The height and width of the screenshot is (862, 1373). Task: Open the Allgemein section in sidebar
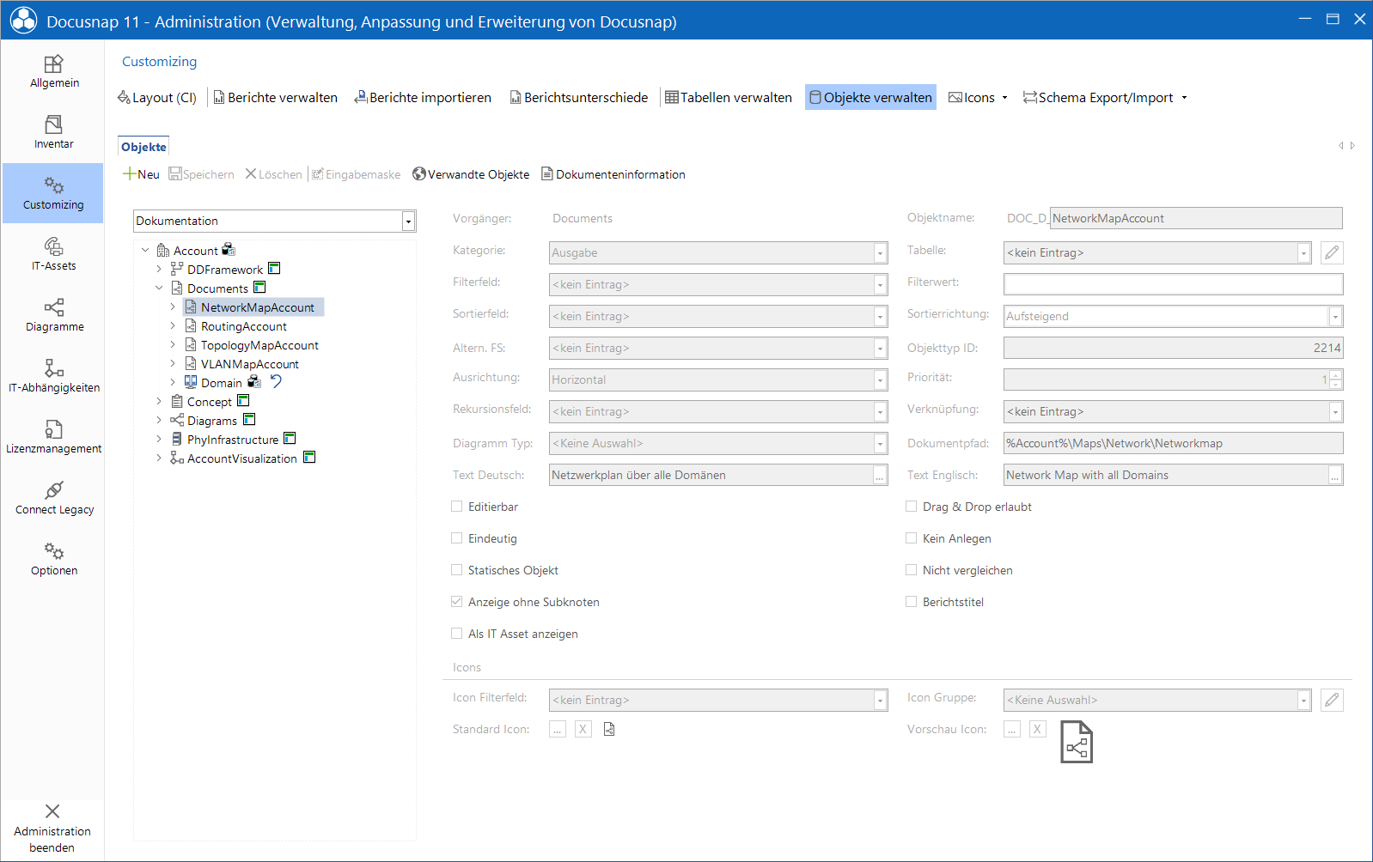[x=53, y=71]
